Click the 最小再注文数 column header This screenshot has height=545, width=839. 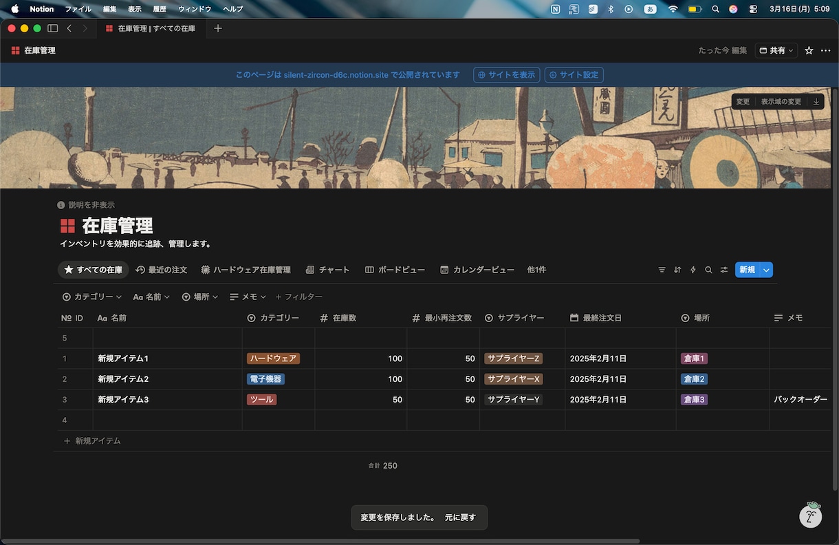pos(443,318)
